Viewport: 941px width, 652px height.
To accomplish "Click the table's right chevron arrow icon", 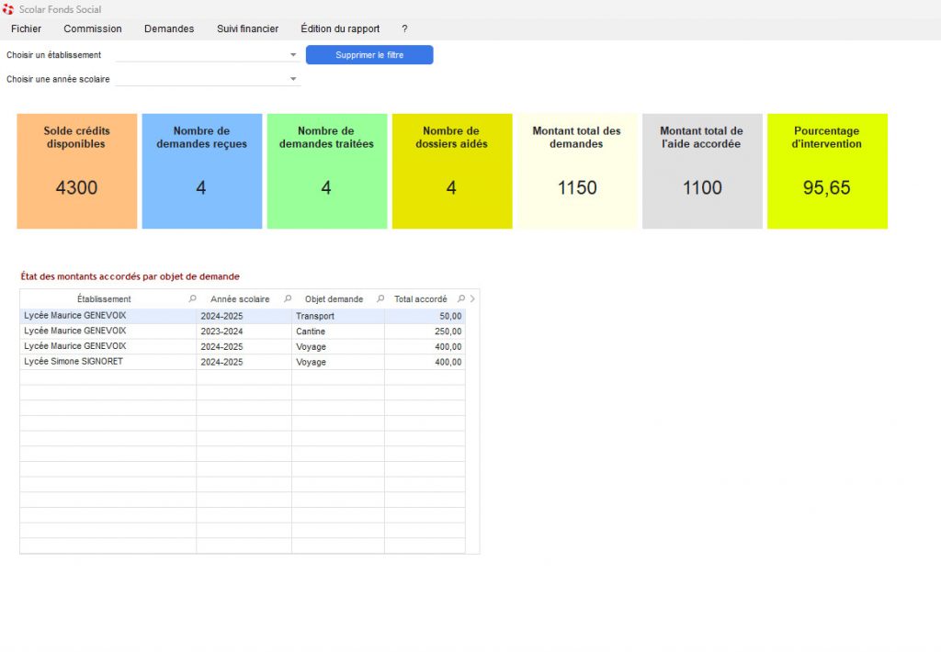I will pos(472,299).
